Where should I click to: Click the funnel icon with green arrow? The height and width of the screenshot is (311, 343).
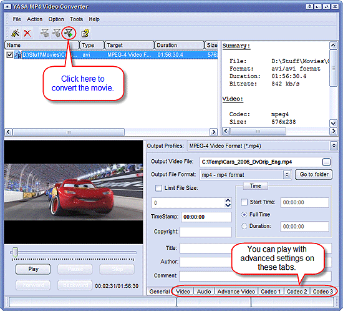pos(69,33)
